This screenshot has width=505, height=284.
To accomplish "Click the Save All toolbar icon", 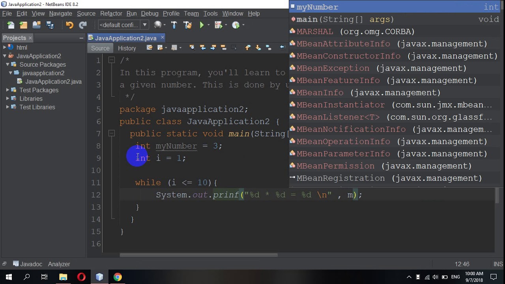I will 50,25.
